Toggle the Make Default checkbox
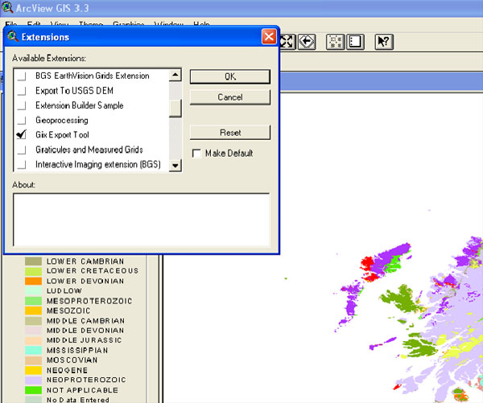 tap(196, 153)
